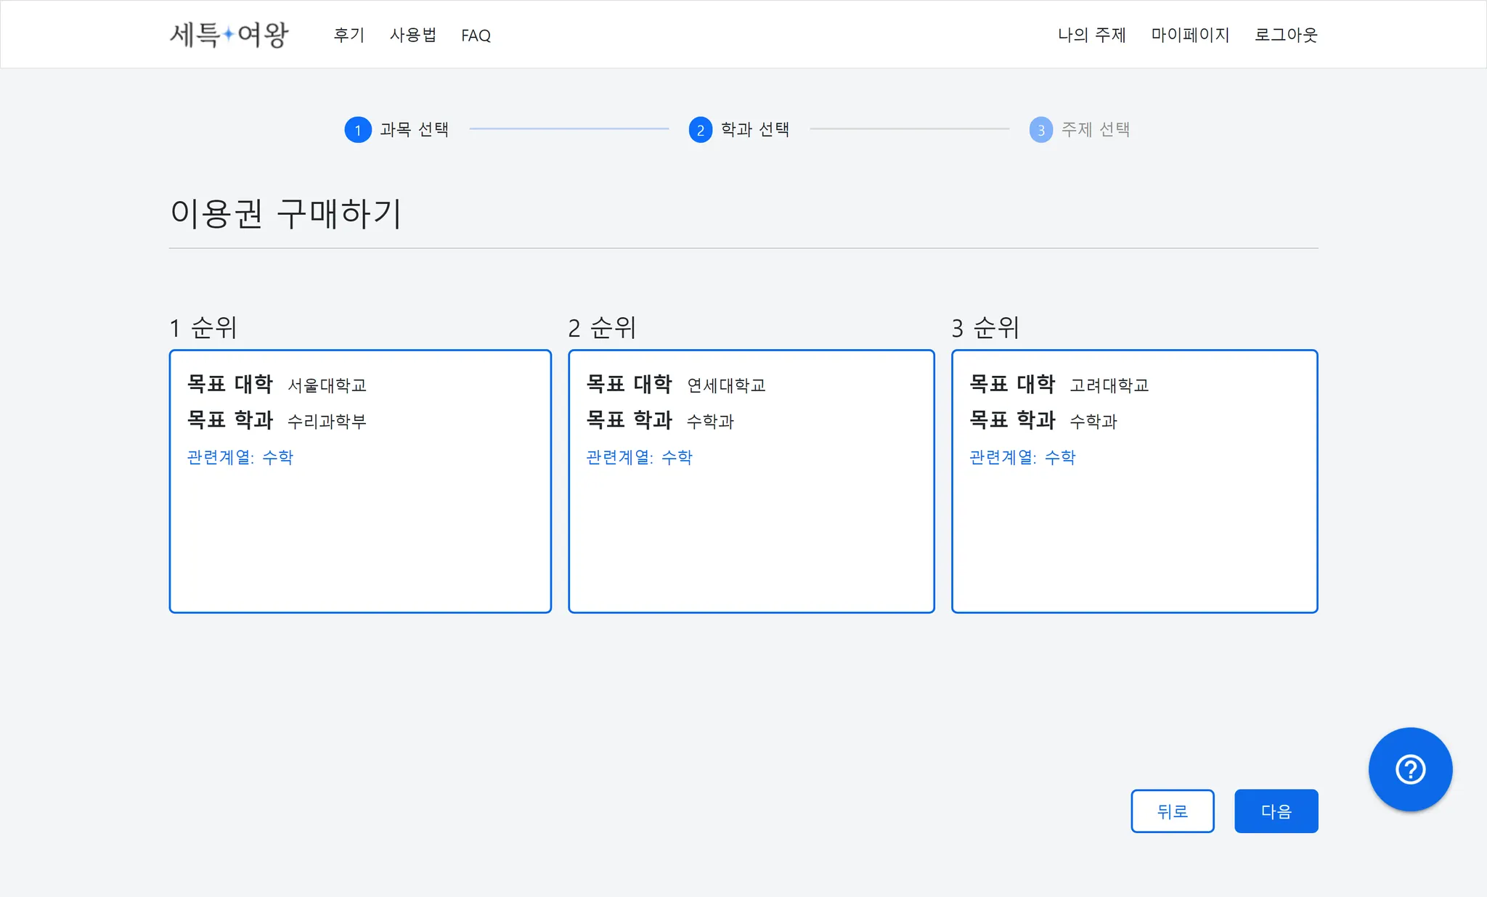Open the round help question-mark button
Image resolution: width=1487 pixels, height=897 pixels.
click(x=1409, y=769)
